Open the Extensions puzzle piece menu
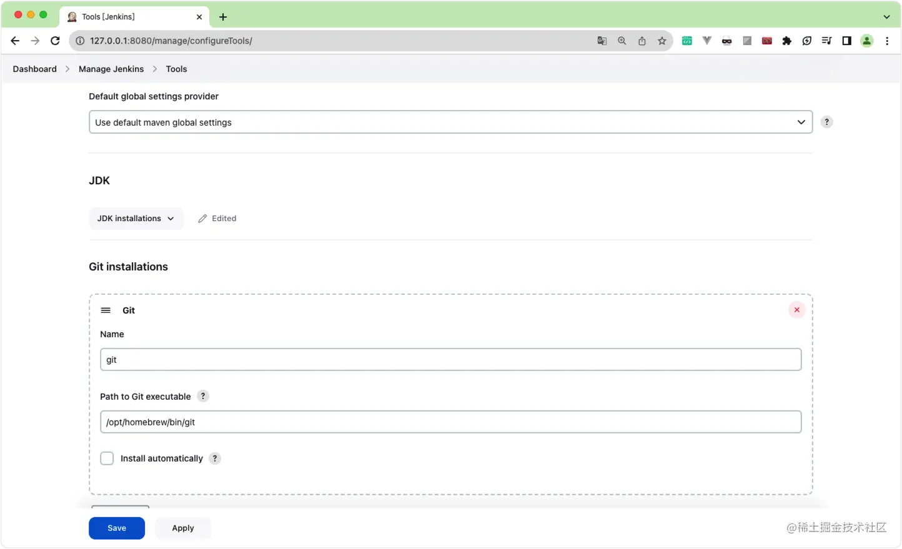This screenshot has width=902, height=549. [x=787, y=41]
